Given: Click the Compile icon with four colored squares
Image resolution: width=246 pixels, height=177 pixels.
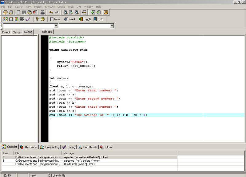Looking at the screenshot, I should [5, 19].
